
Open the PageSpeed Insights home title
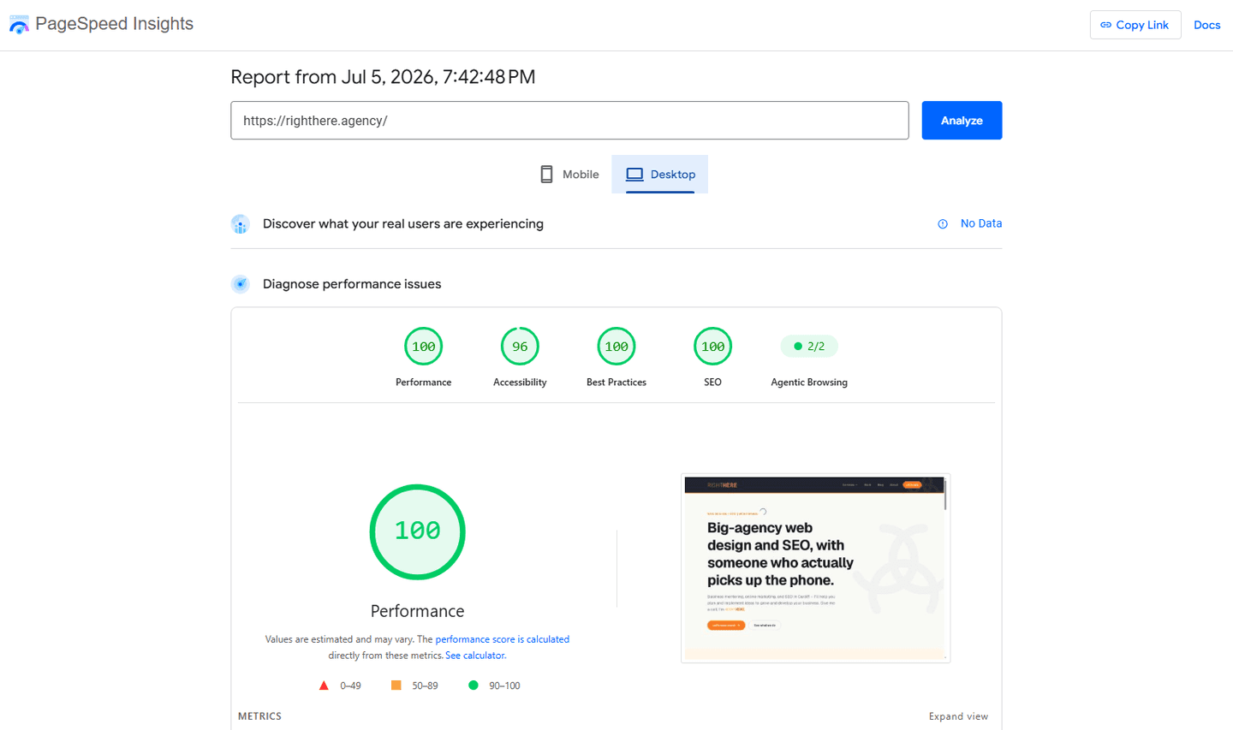(114, 24)
